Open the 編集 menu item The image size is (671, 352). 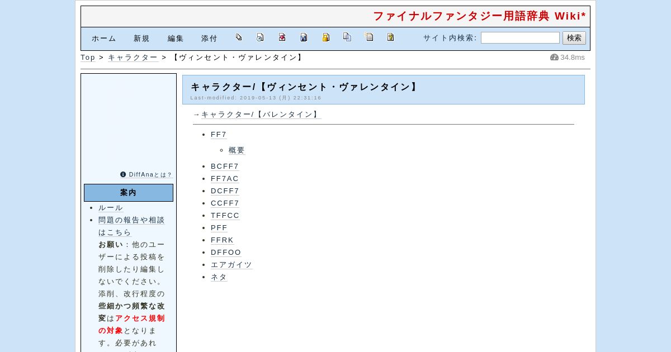coord(176,39)
